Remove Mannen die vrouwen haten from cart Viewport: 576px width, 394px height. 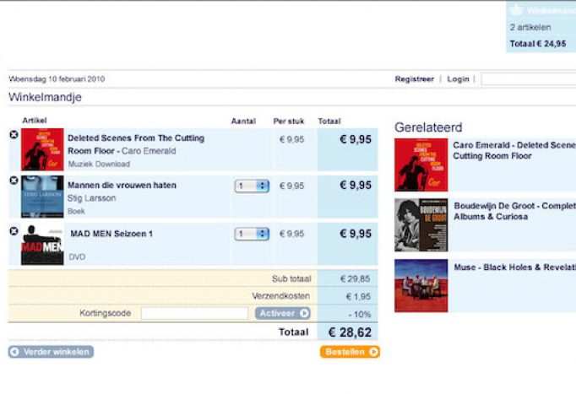click(x=14, y=181)
